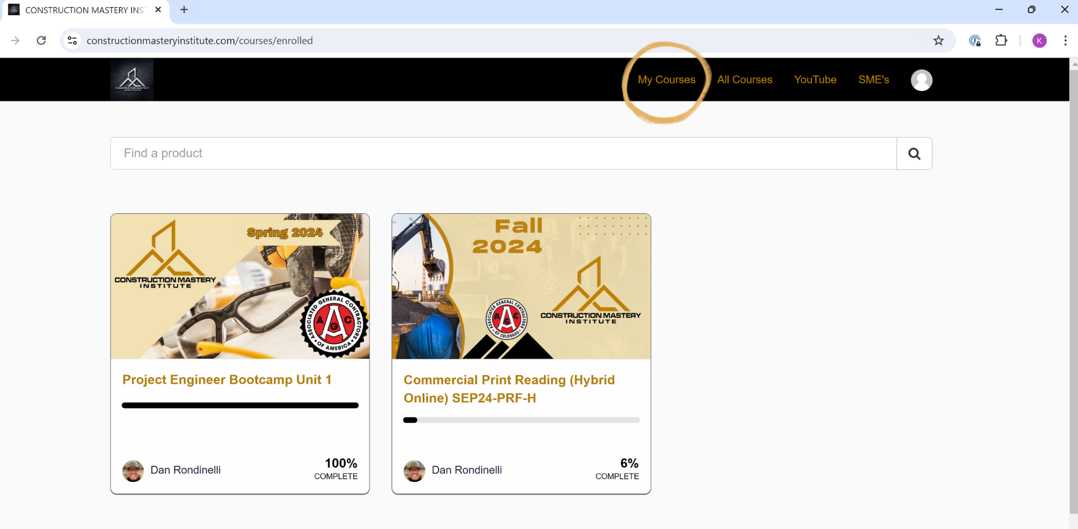The height and width of the screenshot is (529, 1078).
Task: Click instructor photo on Print Reading card
Action: coord(414,471)
